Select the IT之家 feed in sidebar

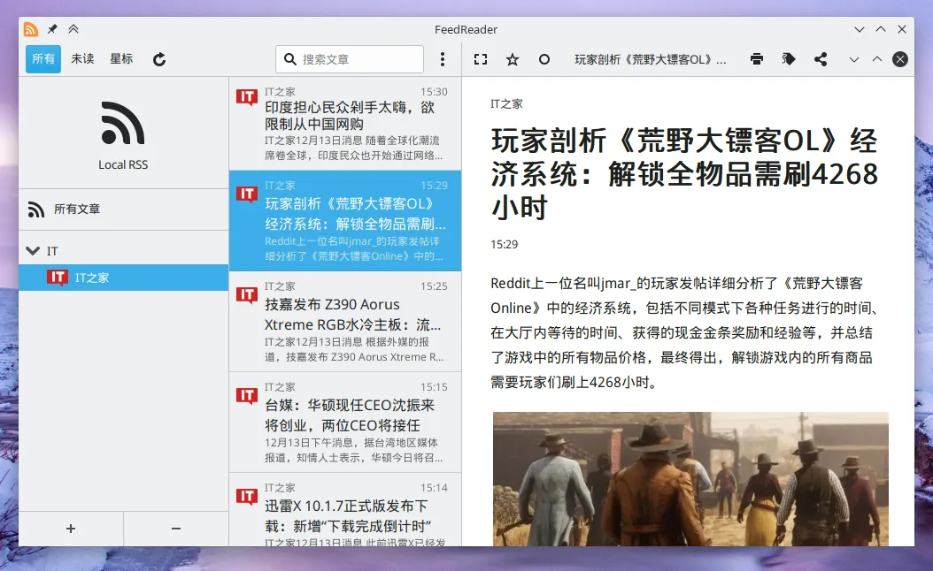coord(123,278)
